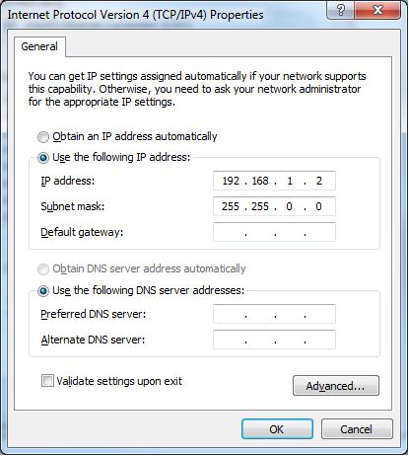Focus the Default gateway field
Screen dimensions: 409x456
click(x=274, y=232)
